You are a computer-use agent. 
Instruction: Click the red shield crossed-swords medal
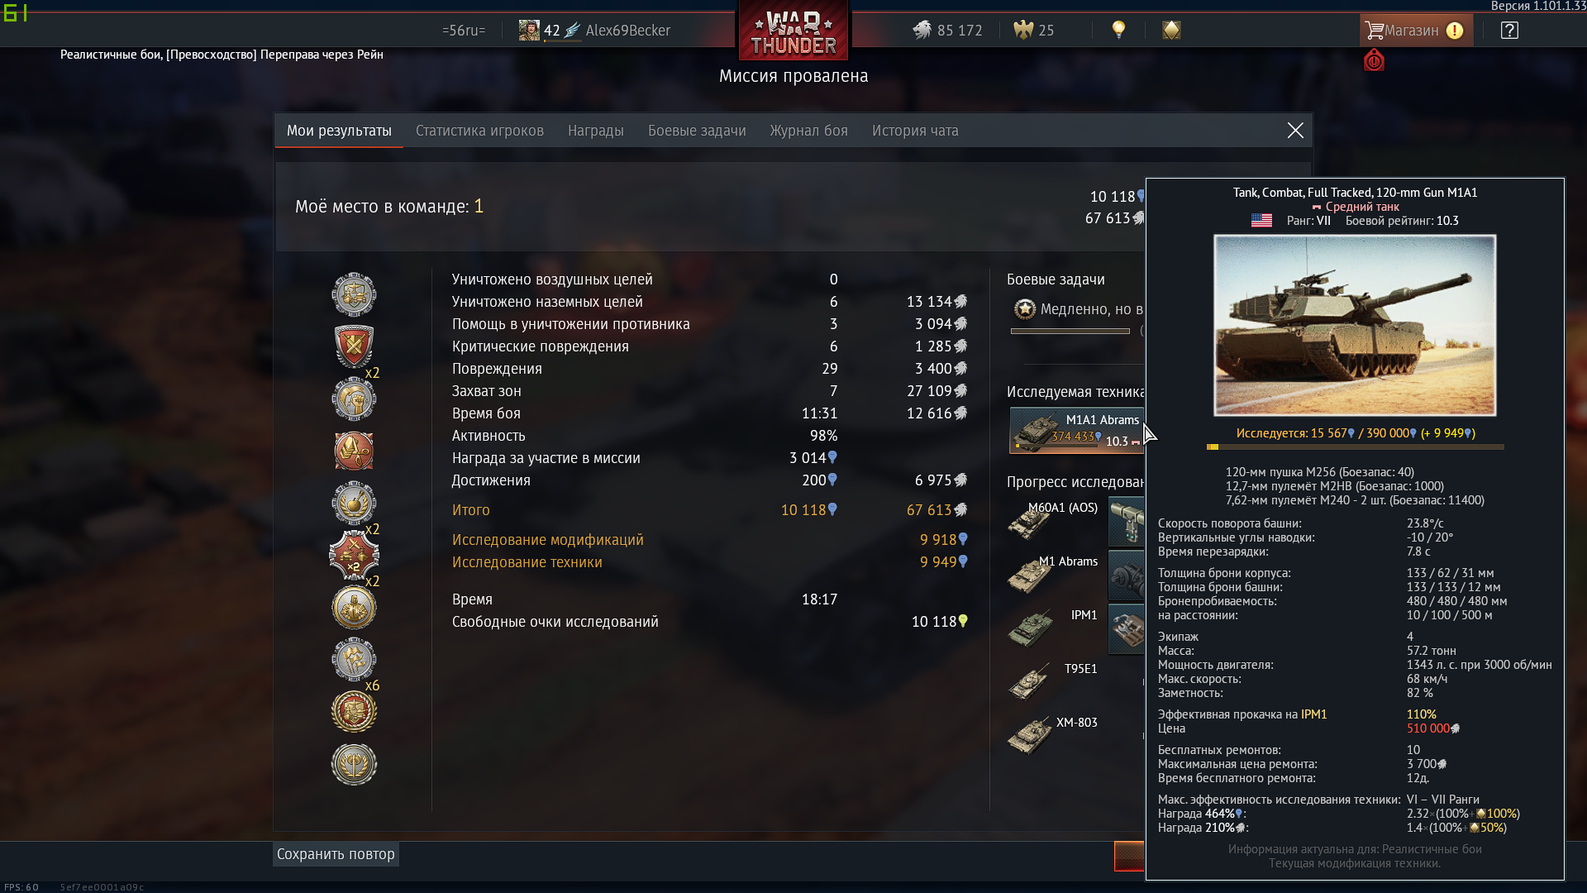point(354,346)
